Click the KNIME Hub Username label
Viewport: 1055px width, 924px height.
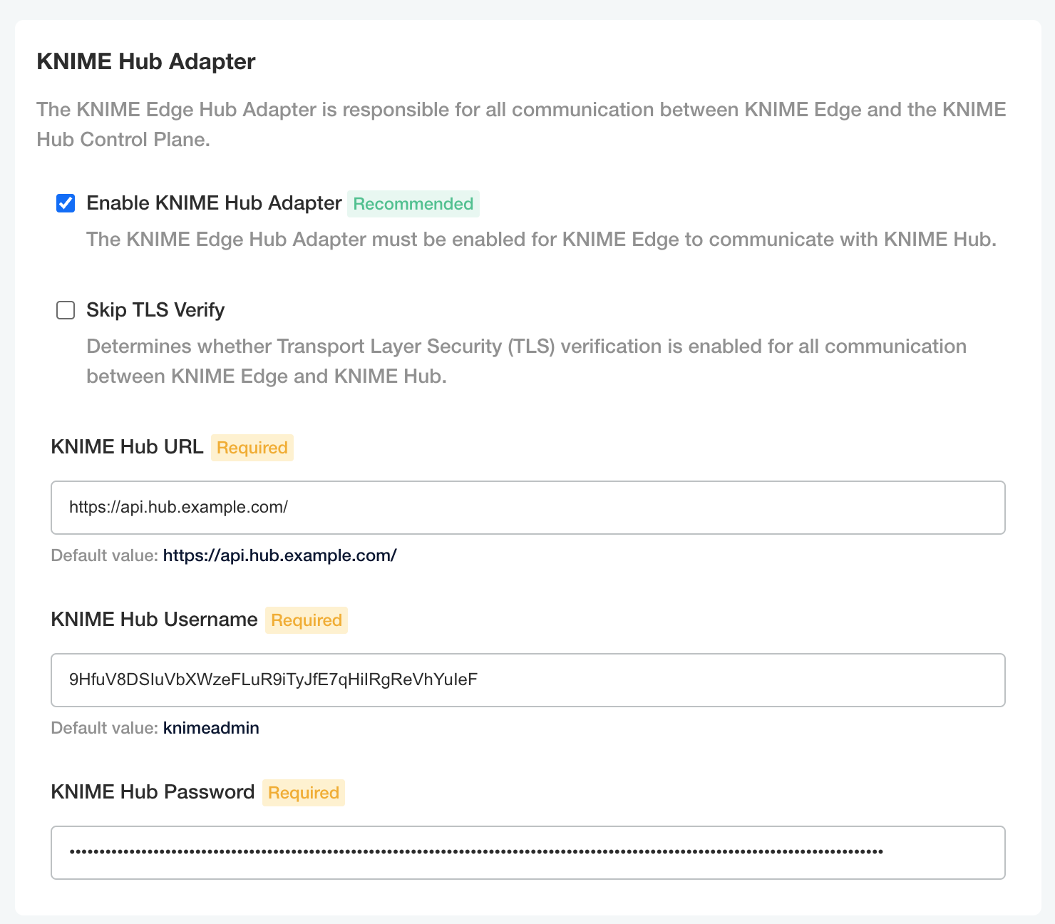(155, 620)
